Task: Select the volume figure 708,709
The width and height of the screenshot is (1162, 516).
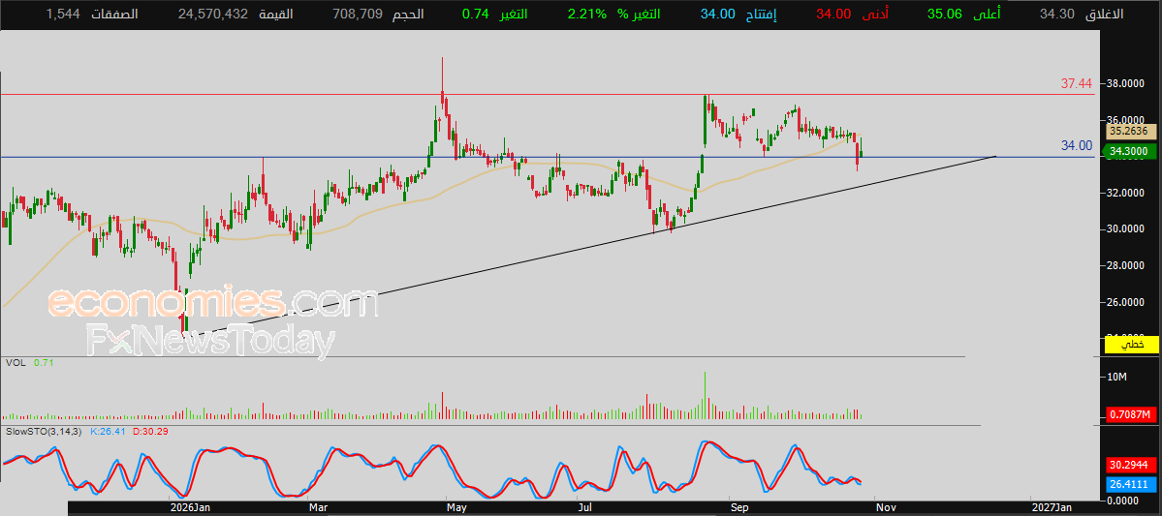Action: 357,15
